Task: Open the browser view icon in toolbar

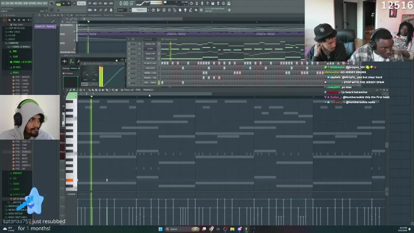Action: 175,10
